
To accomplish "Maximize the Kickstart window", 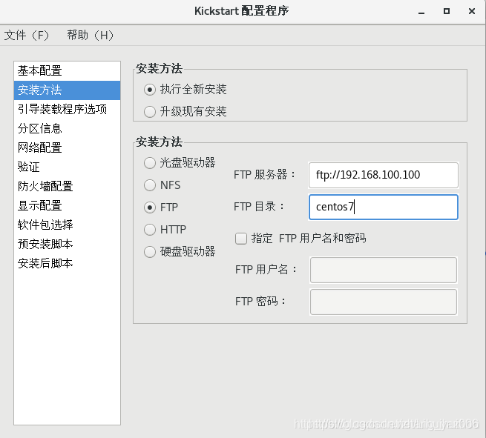I will click(x=447, y=11).
